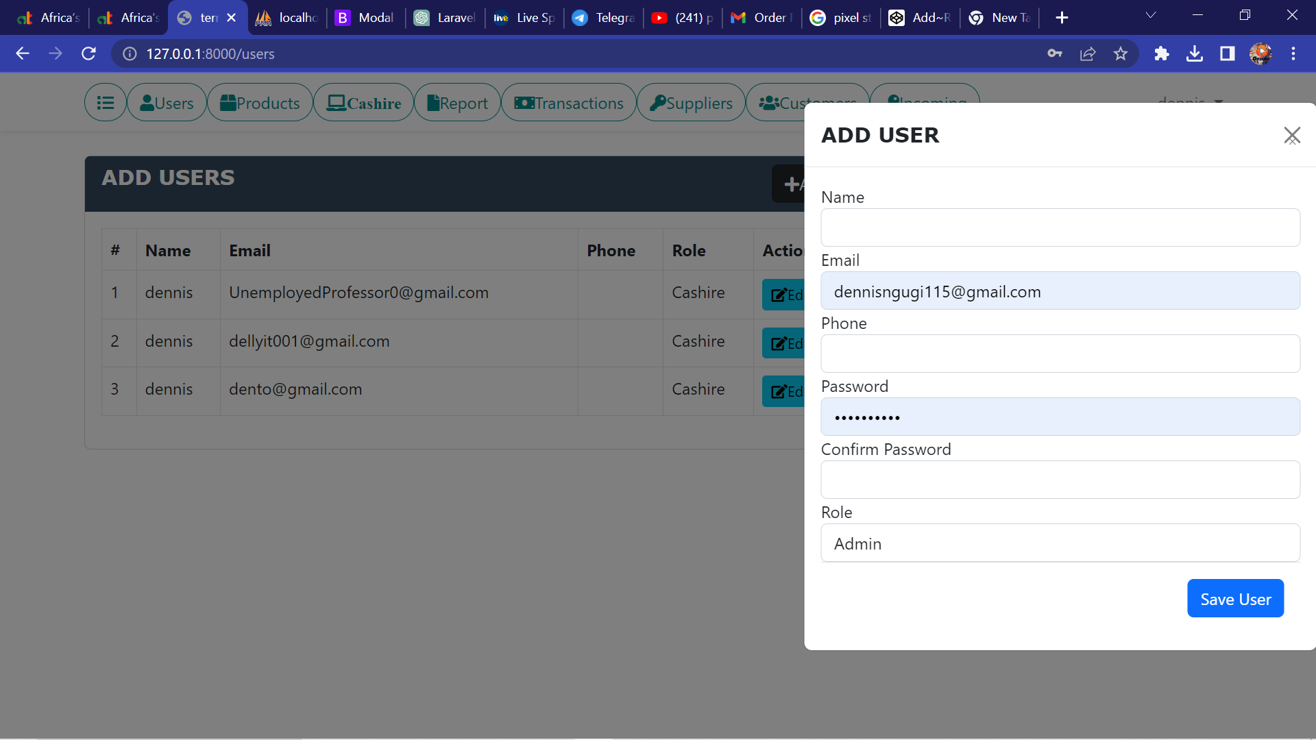Open the Chrome profile avatar
The height and width of the screenshot is (740, 1316).
point(1260,53)
